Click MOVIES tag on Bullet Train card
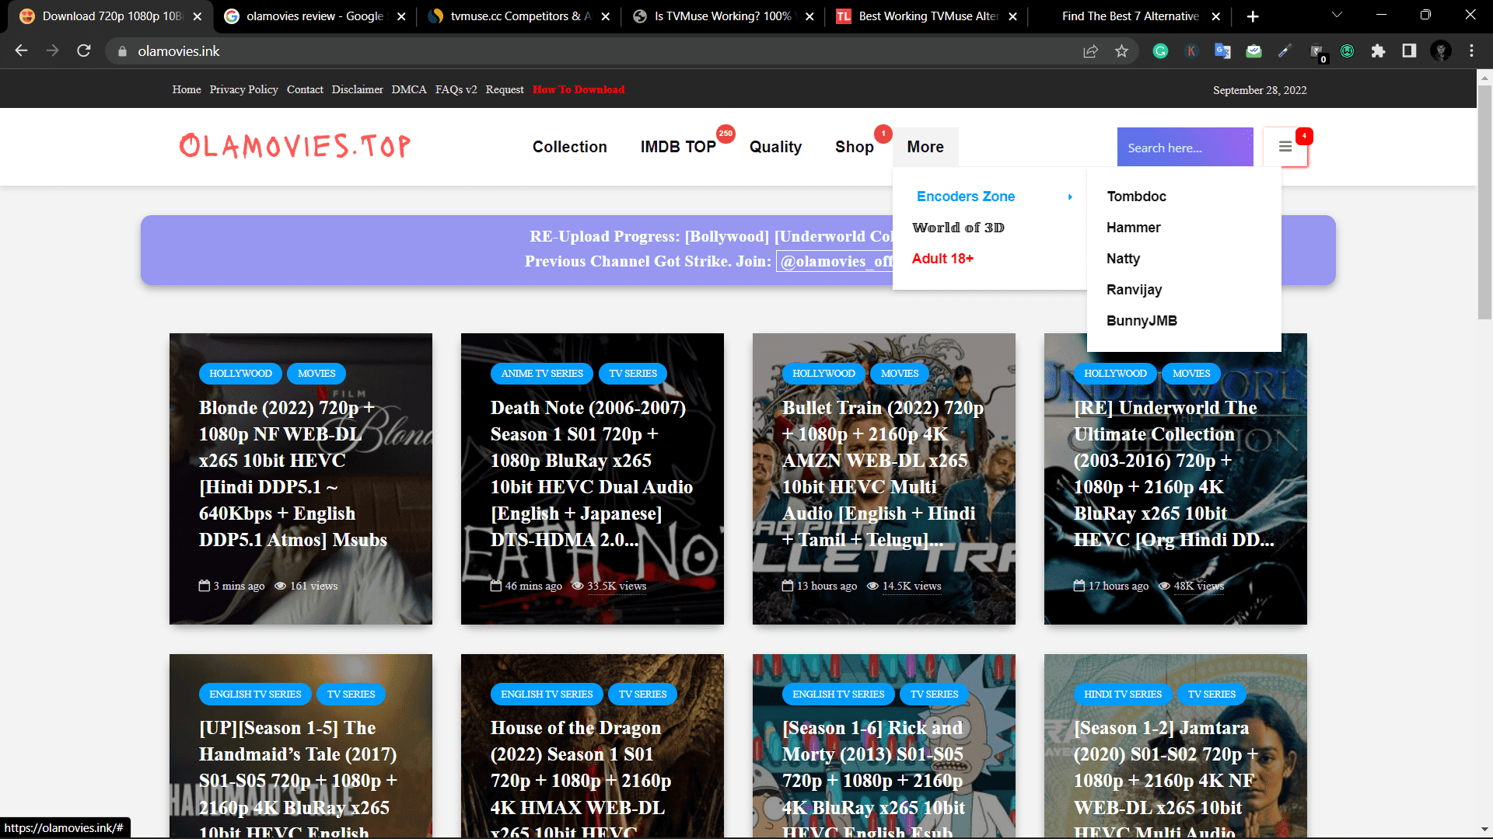1493x839 pixels. click(900, 374)
